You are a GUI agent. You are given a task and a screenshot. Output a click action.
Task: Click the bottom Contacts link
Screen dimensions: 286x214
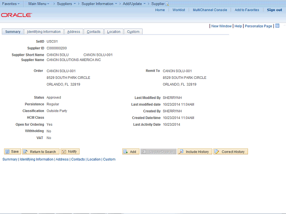pyautogui.click(x=78, y=159)
